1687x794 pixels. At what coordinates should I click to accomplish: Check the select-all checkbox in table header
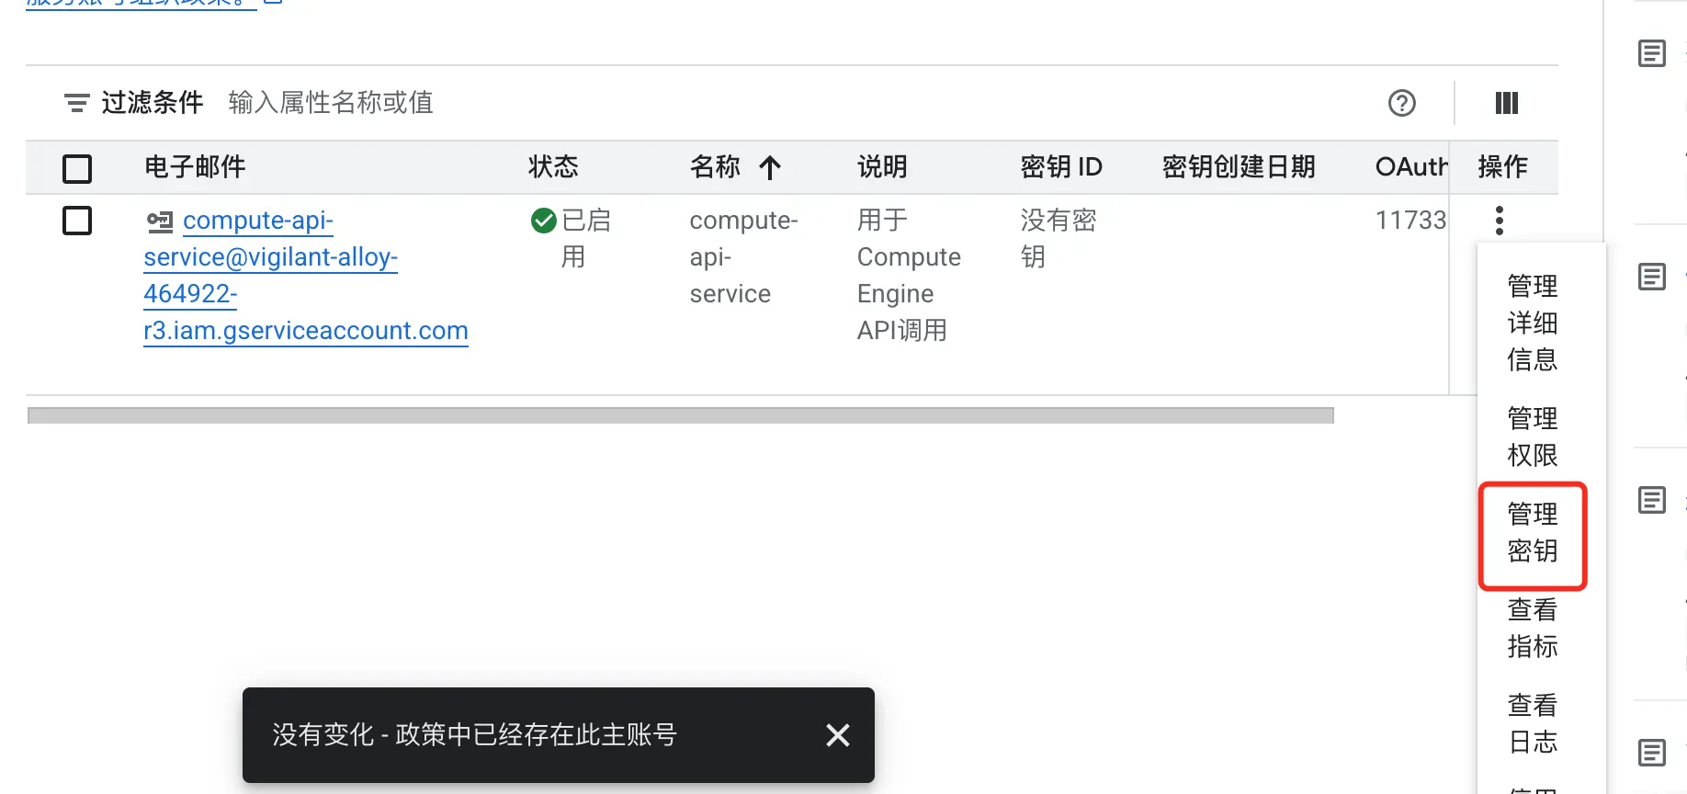coord(76,168)
